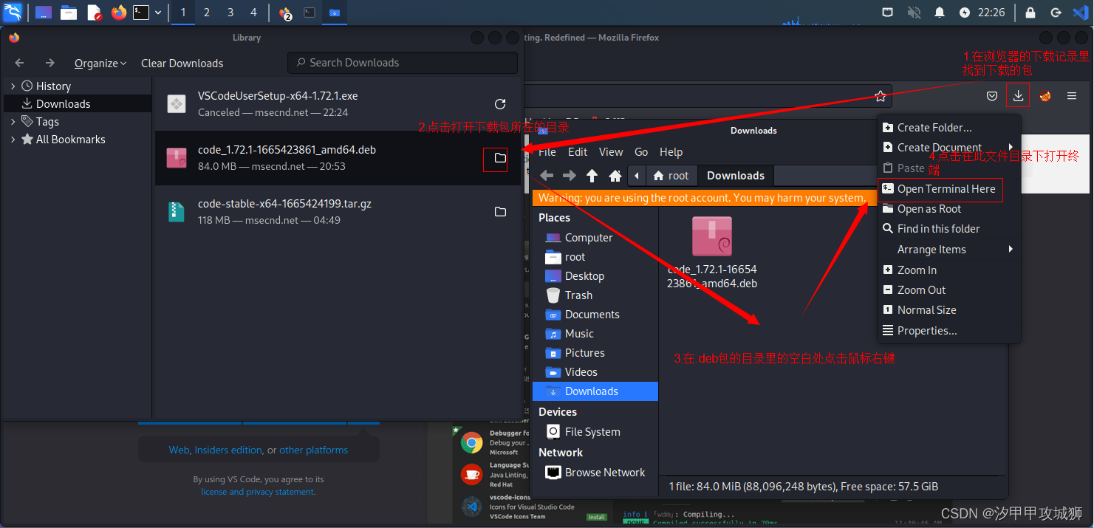The image size is (1094, 528).
Task: Click the bookmark star icon
Action: (x=881, y=95)
